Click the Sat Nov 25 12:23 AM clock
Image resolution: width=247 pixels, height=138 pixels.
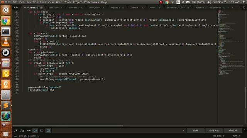pos(227,2)
